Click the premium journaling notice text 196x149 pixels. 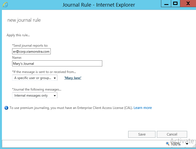tap(71, 108)
